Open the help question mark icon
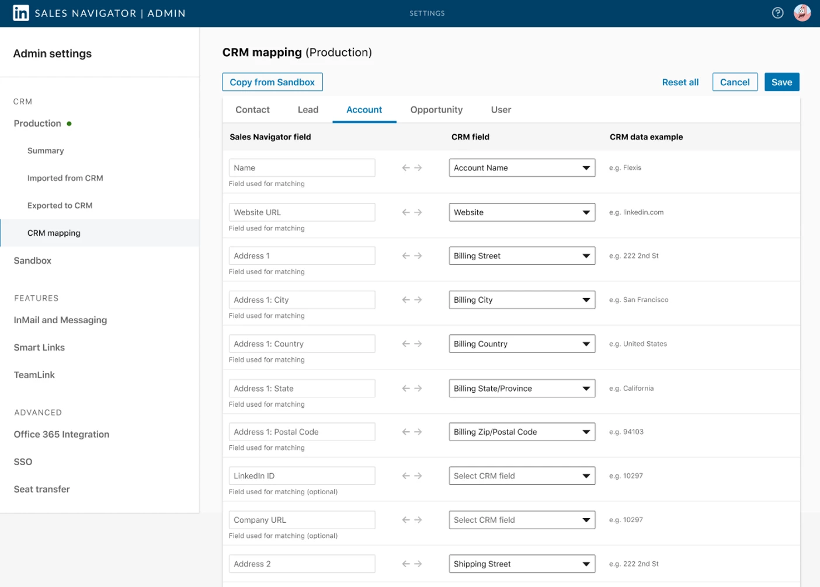Image resolution: width=820 pixels, height=587 pixels. pos(777,13)
